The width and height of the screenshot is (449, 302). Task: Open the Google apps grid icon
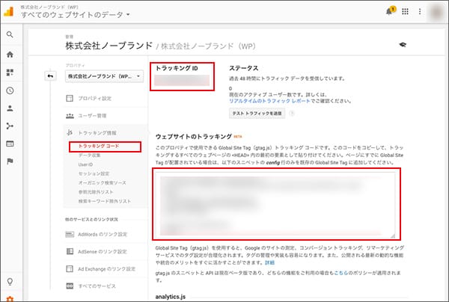[x=405, y=11]
